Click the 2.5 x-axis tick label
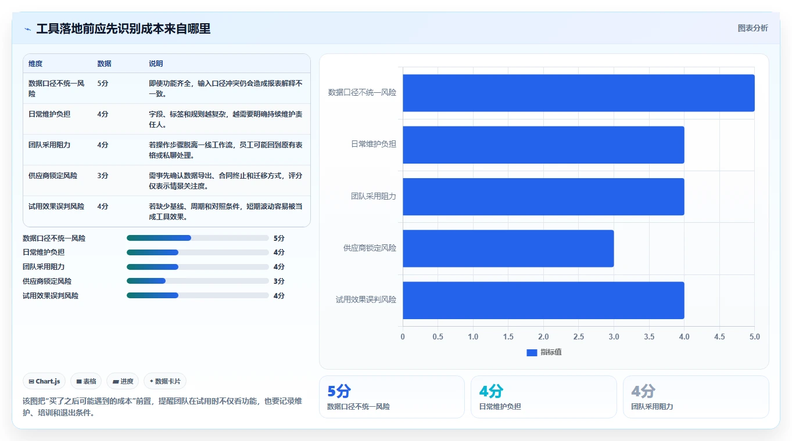This screenshot has width=792, height=441. pos(579,337)
